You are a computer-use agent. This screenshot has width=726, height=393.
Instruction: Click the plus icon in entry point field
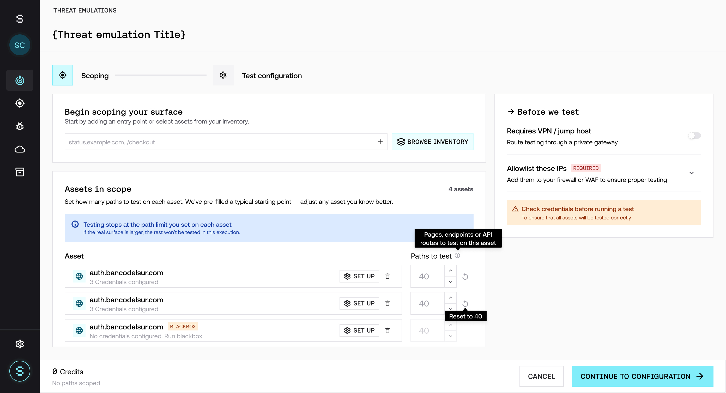point(380,142)
